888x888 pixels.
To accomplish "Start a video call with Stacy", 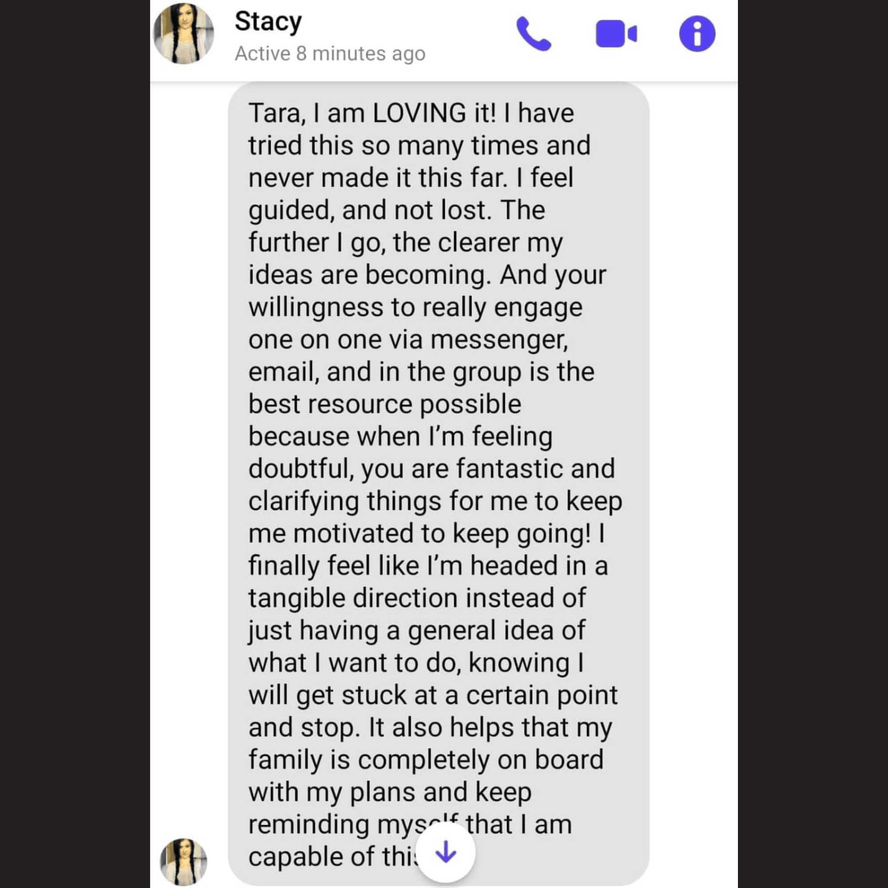I will pyautogui.click(x=616, y=34).
